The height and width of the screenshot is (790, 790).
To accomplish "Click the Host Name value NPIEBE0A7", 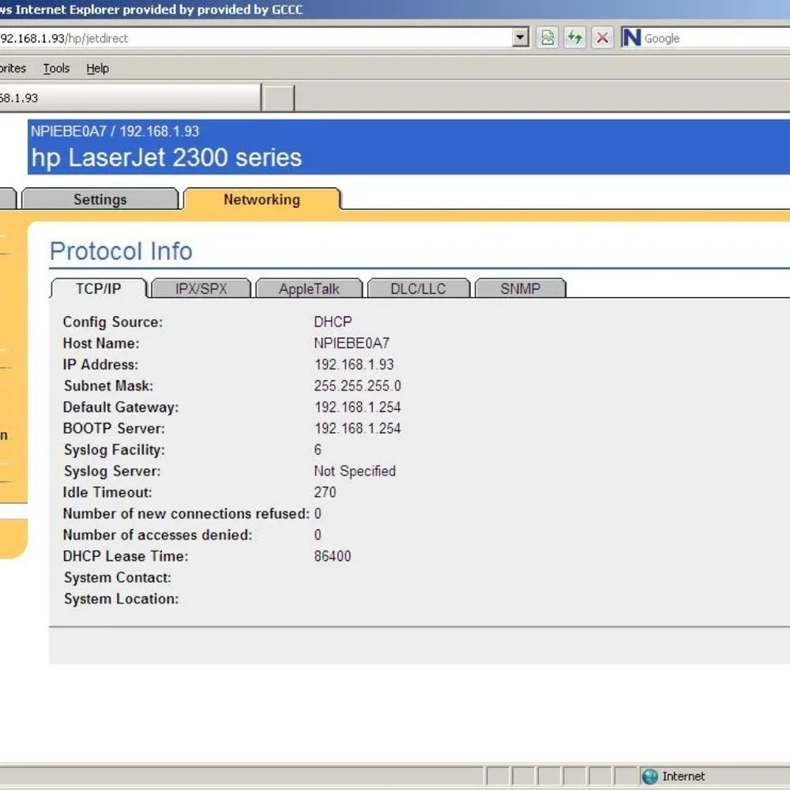I will pos(352,343).
